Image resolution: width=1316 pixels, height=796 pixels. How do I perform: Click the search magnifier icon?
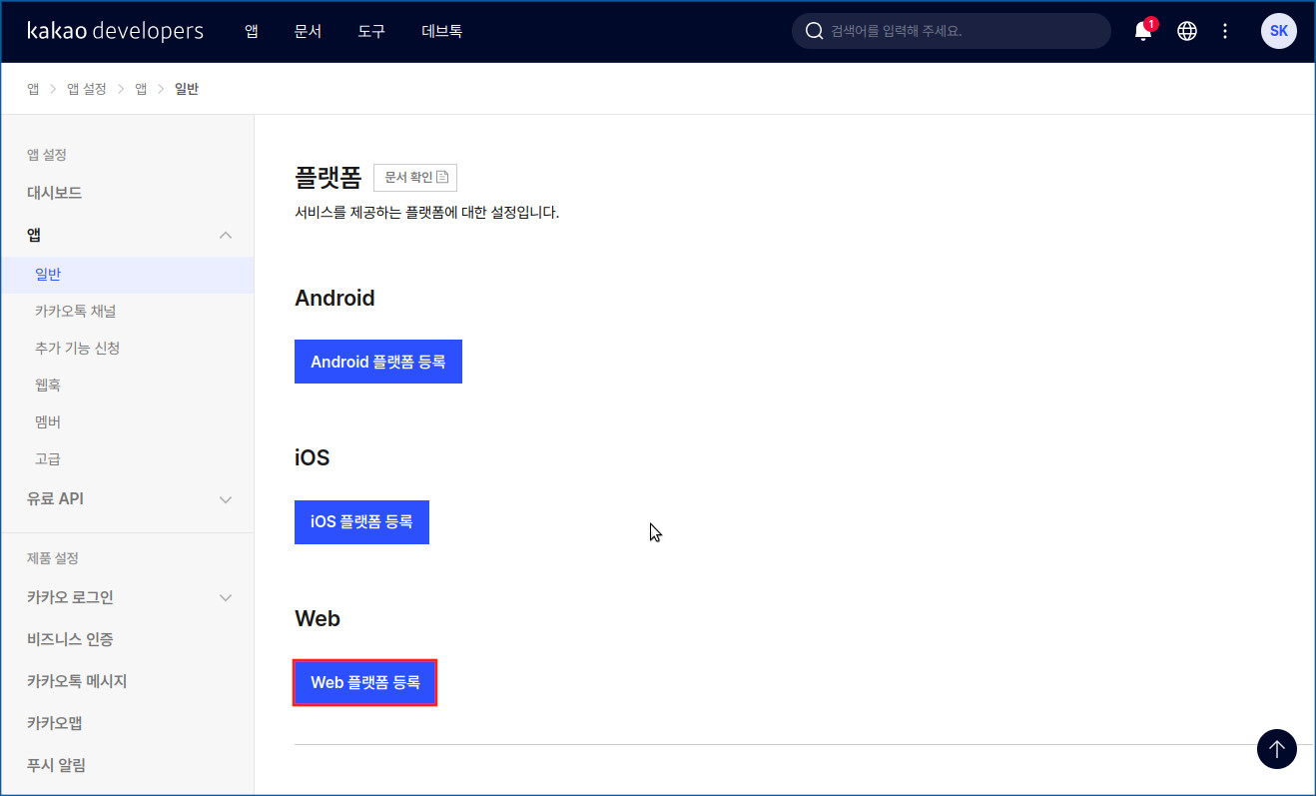pyautogui.click(x=815, y=31)
